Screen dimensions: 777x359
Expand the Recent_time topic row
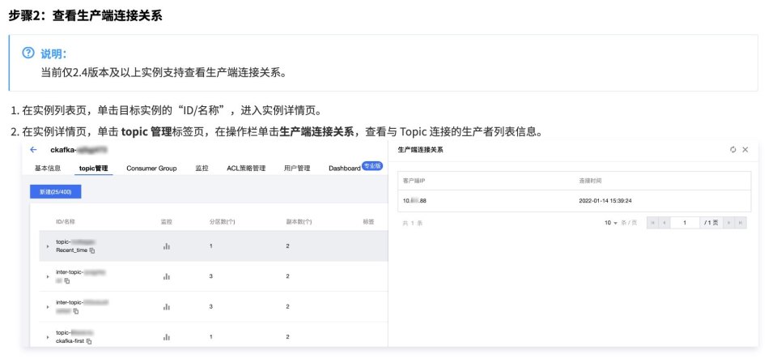pyautogui.click(x=47, y=246)
